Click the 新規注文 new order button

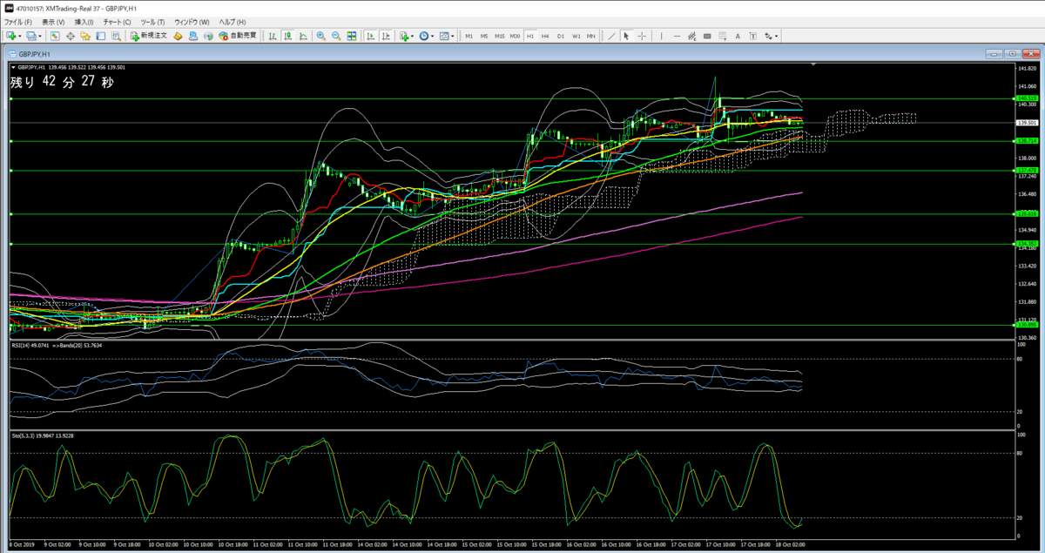pyautogui.click(x=148, y=36)
